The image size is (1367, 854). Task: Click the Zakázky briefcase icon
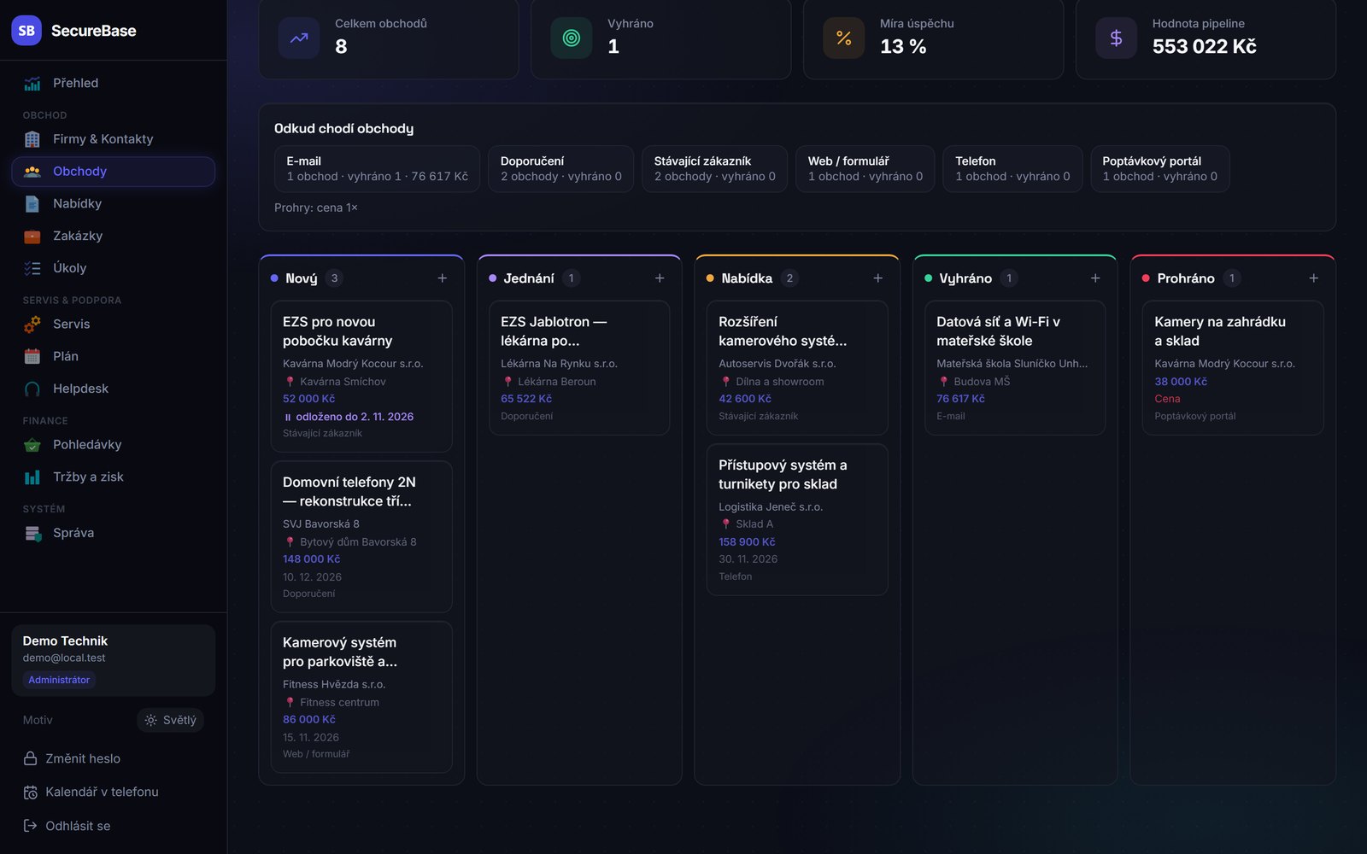pyautogui.click(x=32, y=237)
